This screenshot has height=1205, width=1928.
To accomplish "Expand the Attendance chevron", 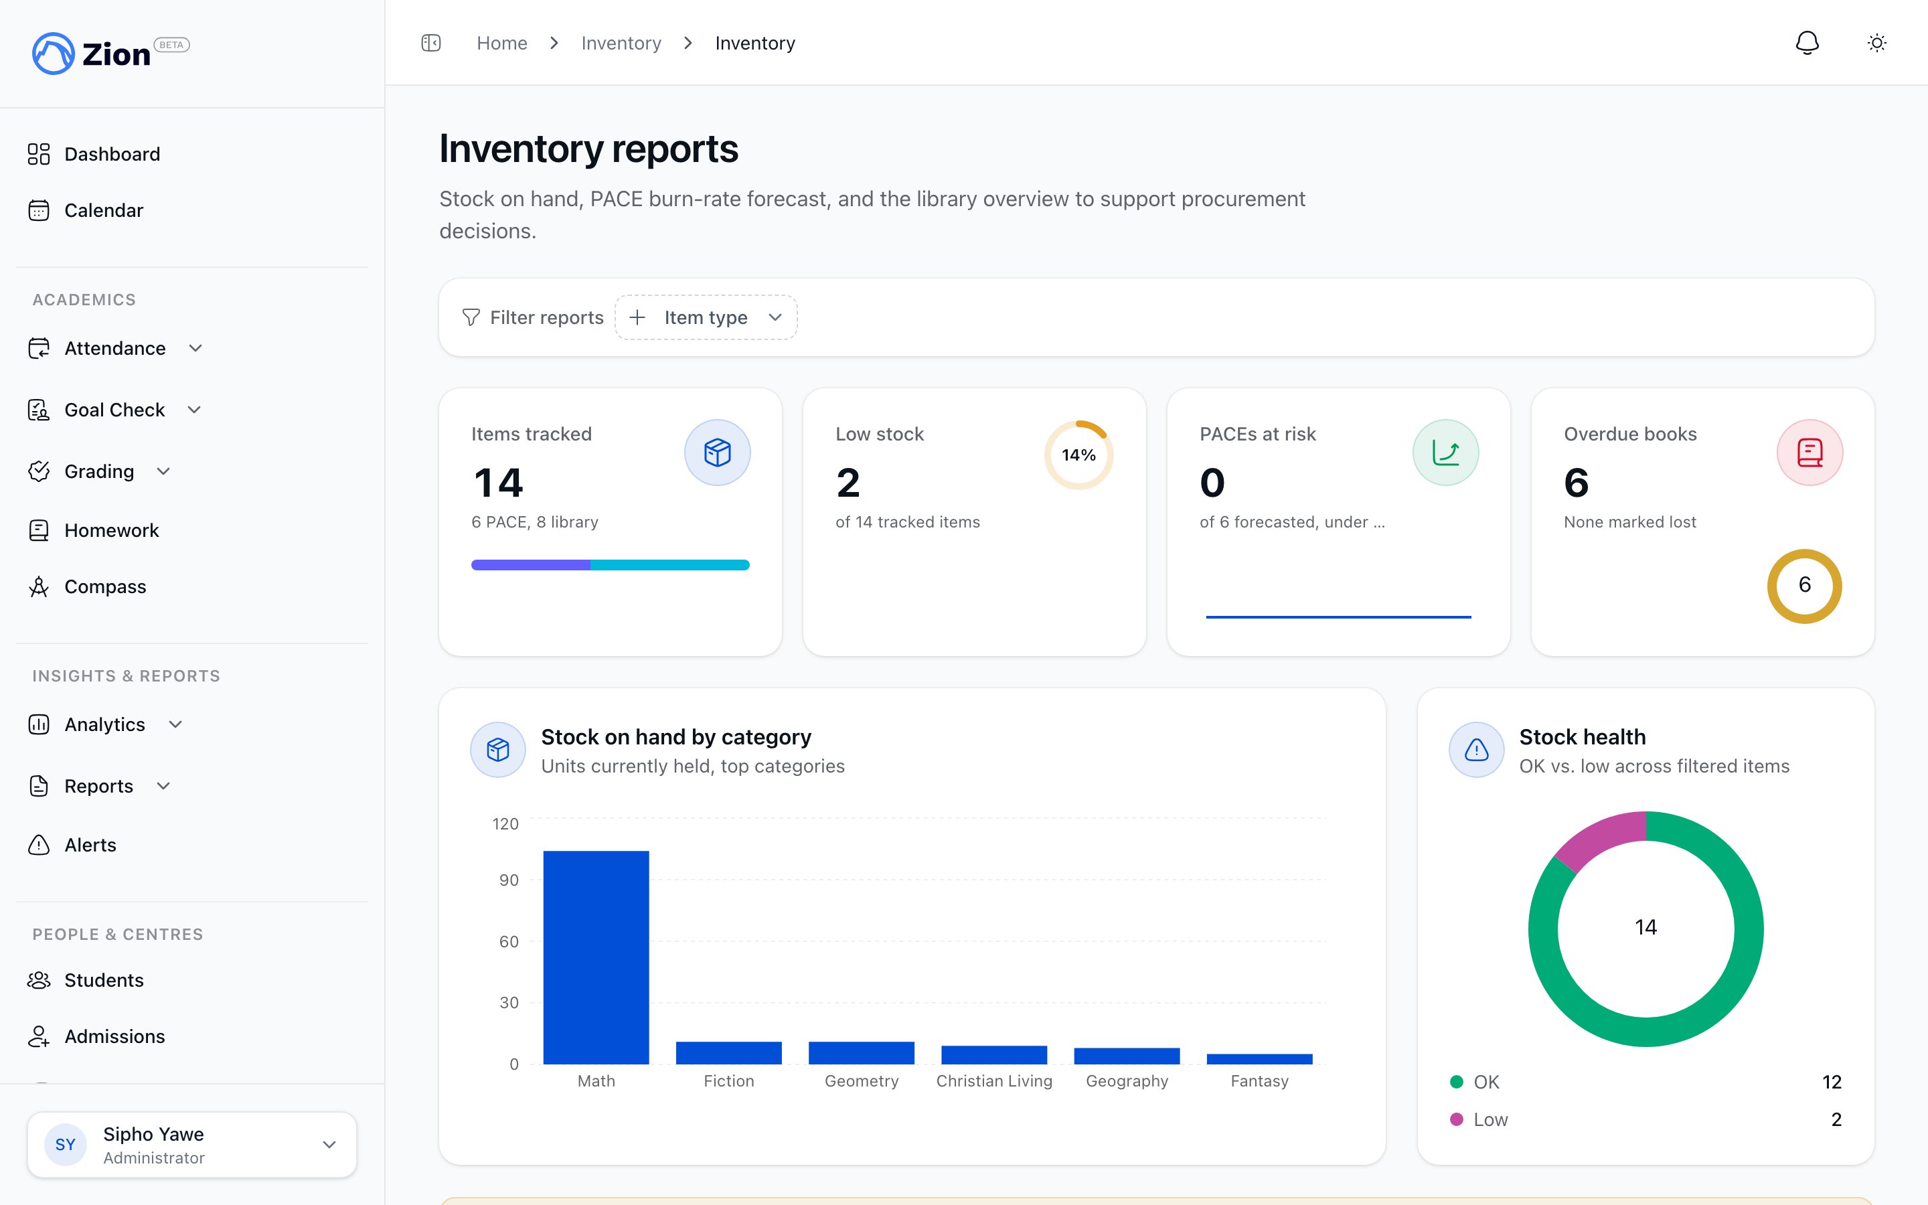I will click(195, 348).
